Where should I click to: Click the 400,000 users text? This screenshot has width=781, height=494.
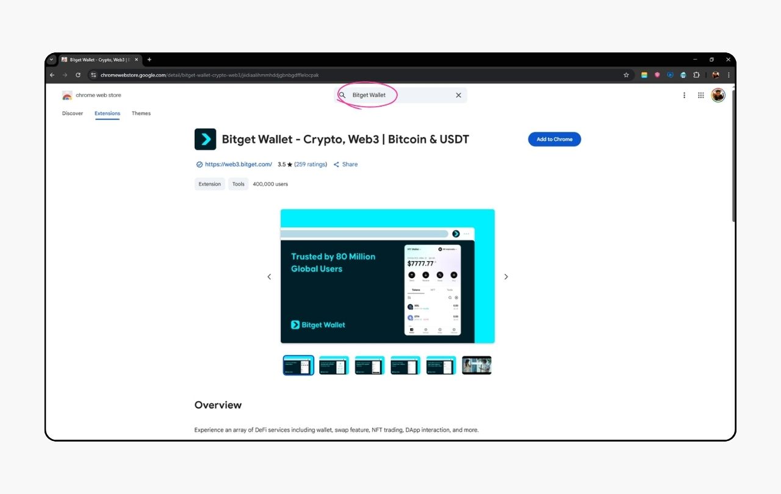coord(270,184)
